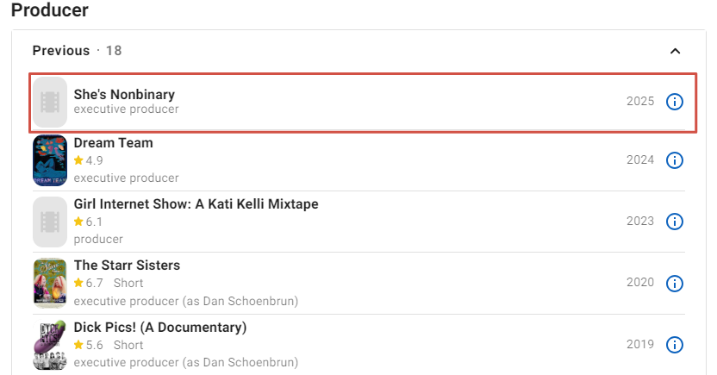Click the Dick Pics! poster thumbnail
Viewport: 717px width, 375px height.
click(50, 345)
